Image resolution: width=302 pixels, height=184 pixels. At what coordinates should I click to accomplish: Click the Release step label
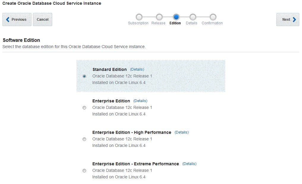tap(158, 23)
